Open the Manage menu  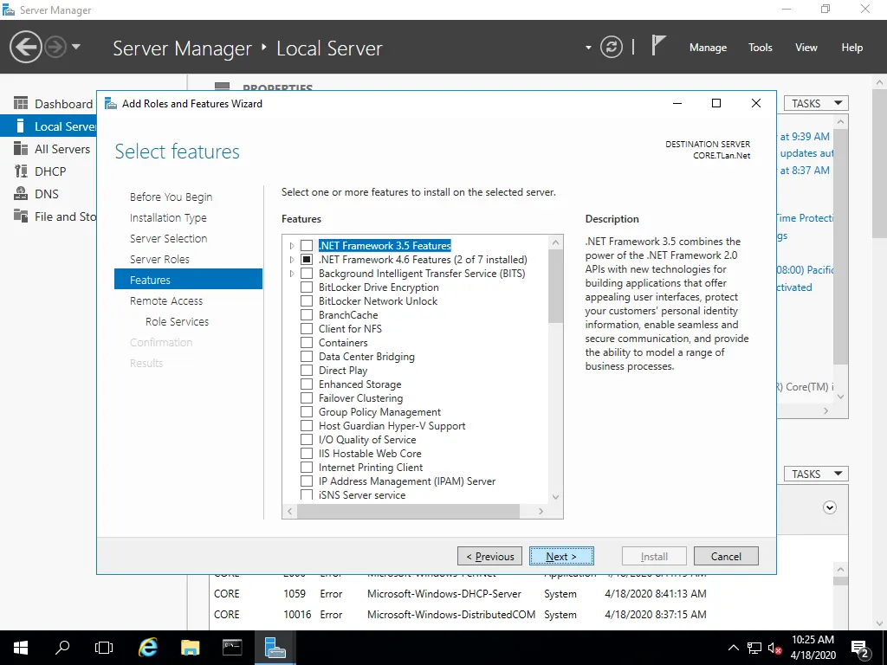coord(708,48)
